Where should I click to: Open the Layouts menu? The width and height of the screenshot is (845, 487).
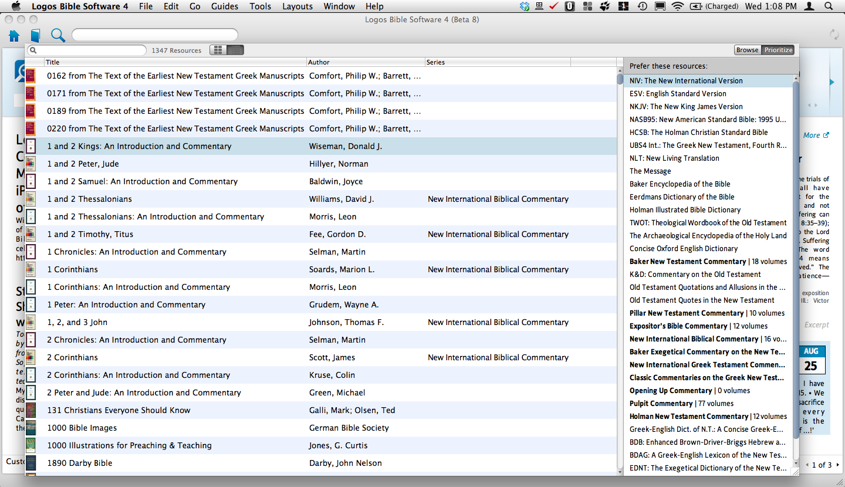pos(298,6)
